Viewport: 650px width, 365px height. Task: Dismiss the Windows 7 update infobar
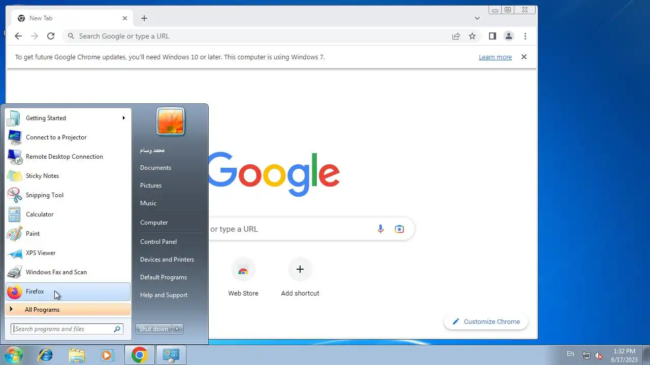pyautogui.click(x=524, y=57)
